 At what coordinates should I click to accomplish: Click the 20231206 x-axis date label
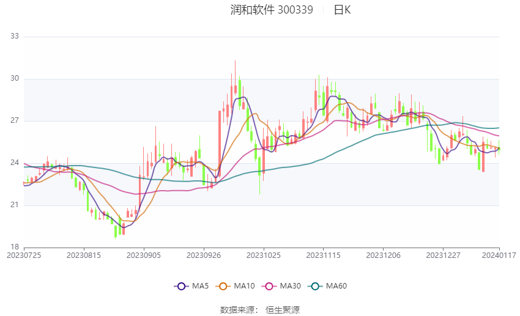pyautogui.click(x=384, y=255)
